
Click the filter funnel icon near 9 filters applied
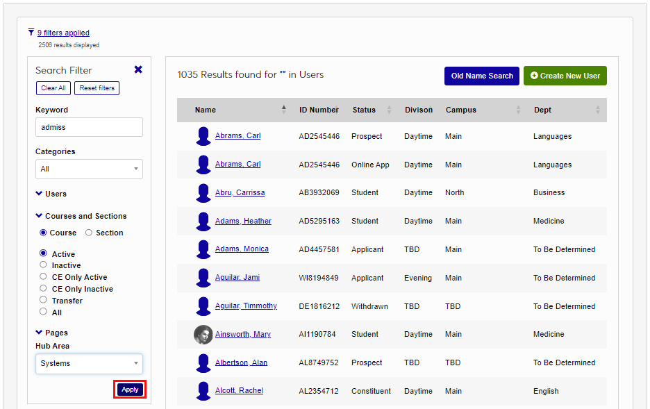click(30, 33)
